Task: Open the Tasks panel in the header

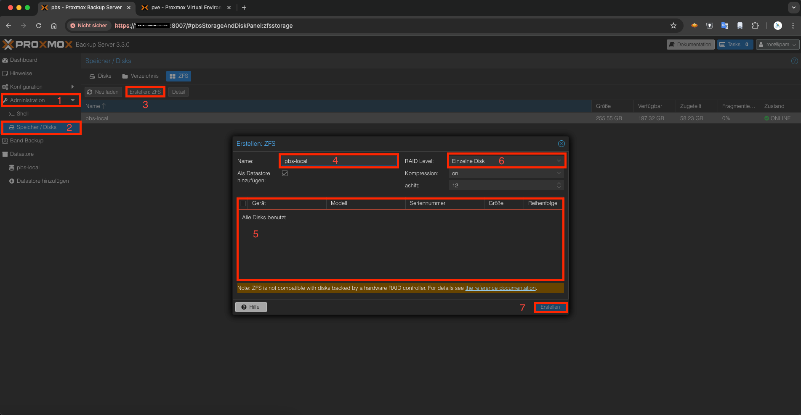Action: pos(734,44)
